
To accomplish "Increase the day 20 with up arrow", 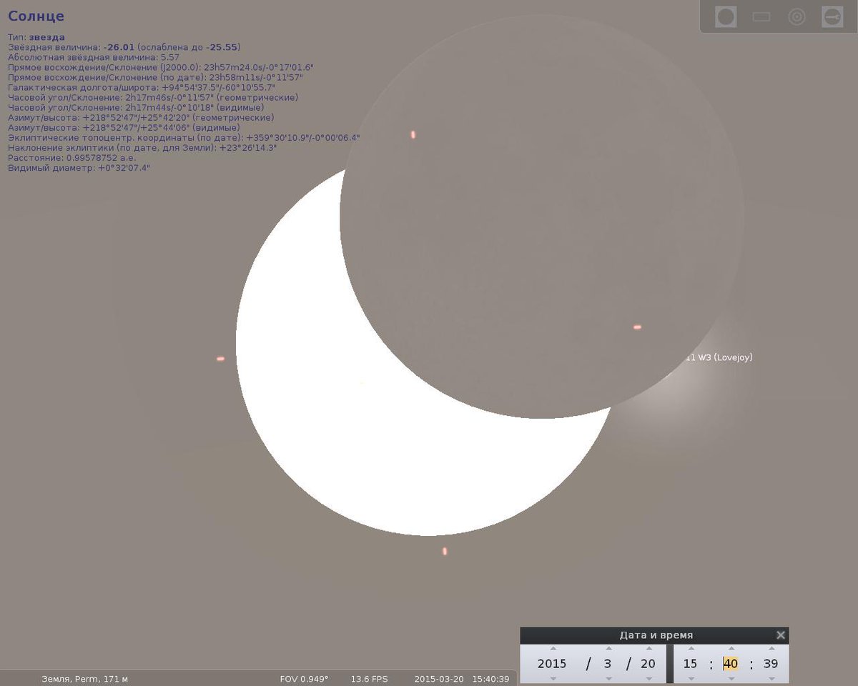I will 648,649.
